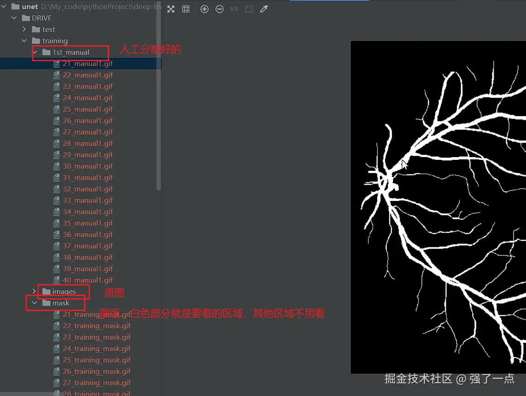Collapse the 1st_manual folder
526x396 pixels.
[35, 52]
